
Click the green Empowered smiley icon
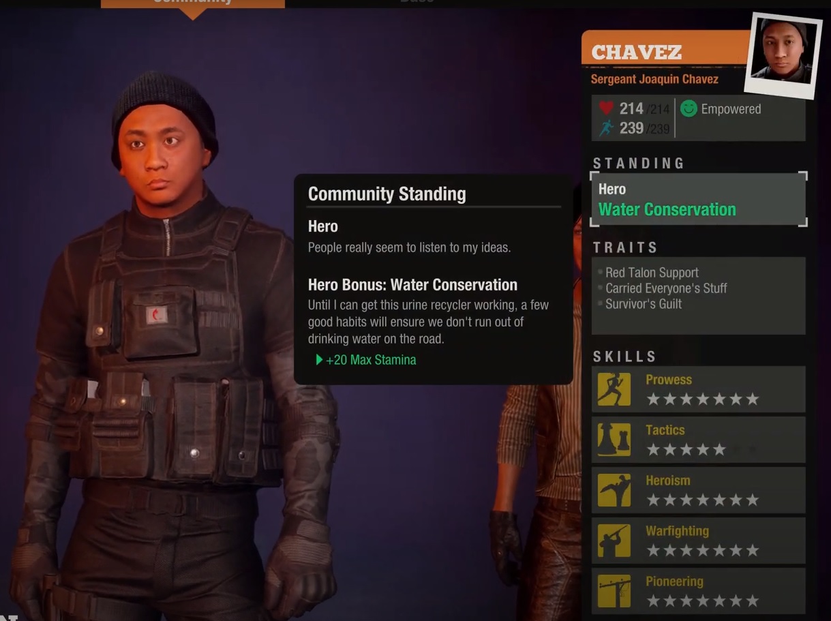689,108
